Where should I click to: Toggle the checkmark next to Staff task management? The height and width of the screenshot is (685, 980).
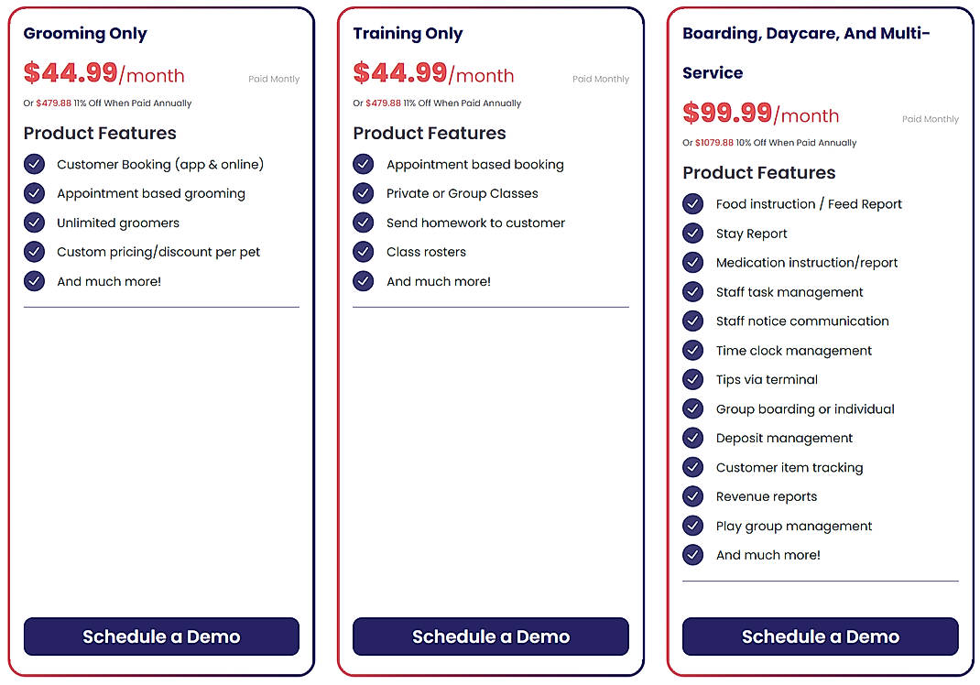(692, 291)
